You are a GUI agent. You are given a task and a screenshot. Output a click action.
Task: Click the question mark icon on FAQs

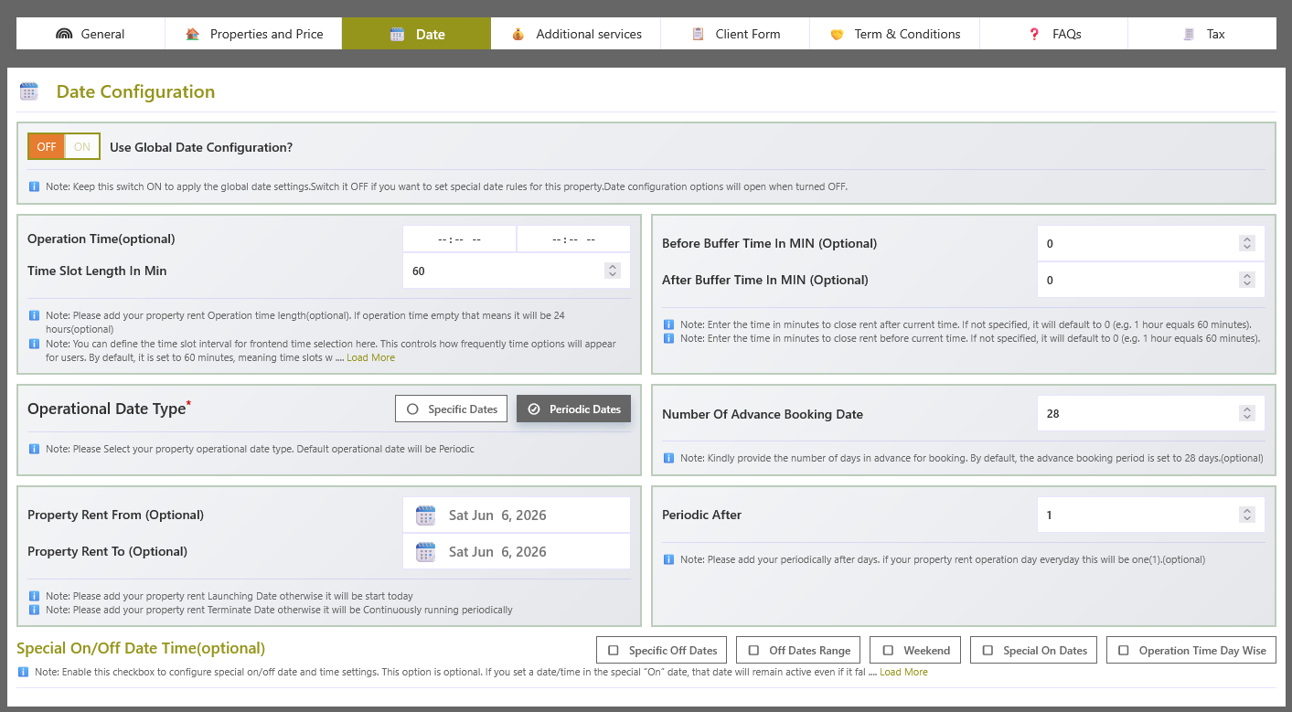pos(1034,34)
